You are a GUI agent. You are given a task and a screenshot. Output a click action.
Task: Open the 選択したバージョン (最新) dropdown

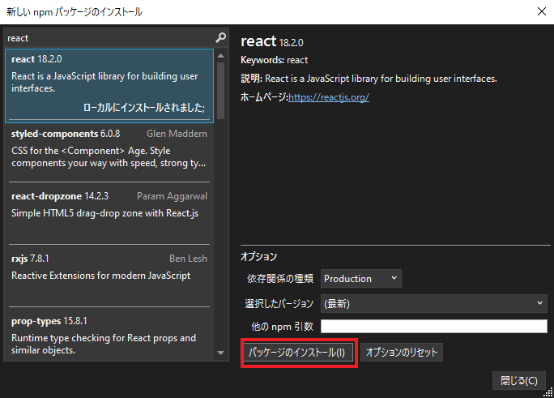pos(434,303)
